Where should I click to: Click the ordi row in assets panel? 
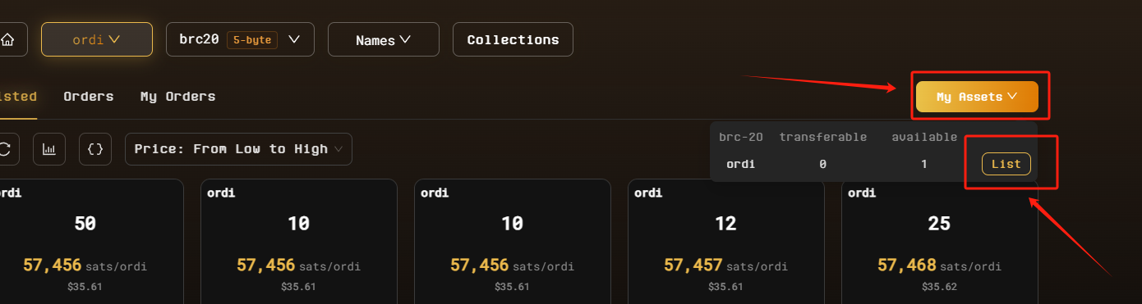pyautogui.click(x=874, y=164)
